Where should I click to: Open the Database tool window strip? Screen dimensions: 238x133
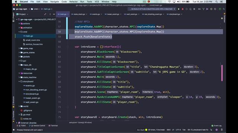(x=225, y=18)
